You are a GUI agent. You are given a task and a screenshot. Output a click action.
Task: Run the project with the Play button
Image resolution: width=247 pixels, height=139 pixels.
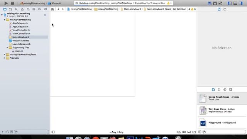[x=6, y=3]
